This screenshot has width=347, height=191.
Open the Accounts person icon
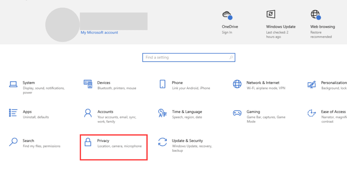pos(88,113)
